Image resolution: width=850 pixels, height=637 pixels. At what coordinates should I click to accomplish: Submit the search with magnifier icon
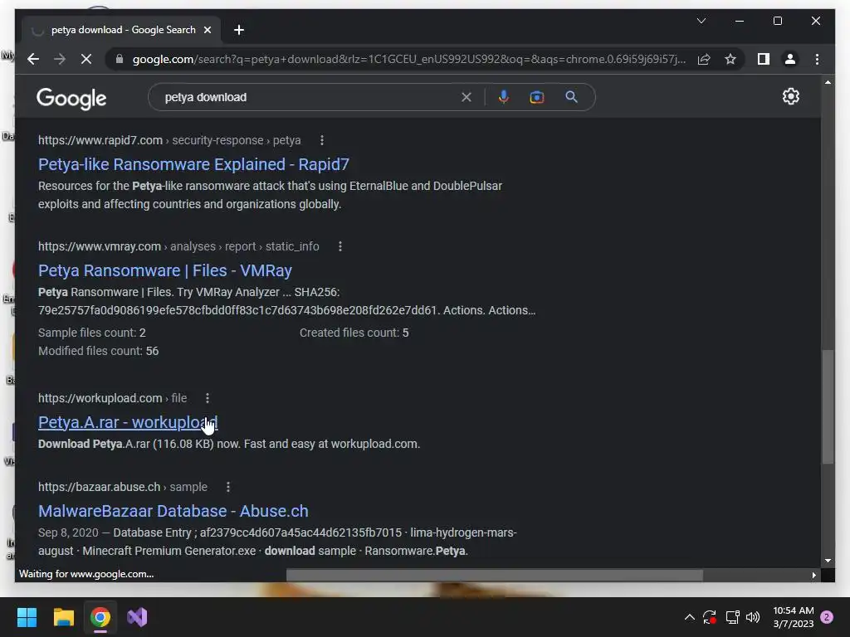(571, 97)
